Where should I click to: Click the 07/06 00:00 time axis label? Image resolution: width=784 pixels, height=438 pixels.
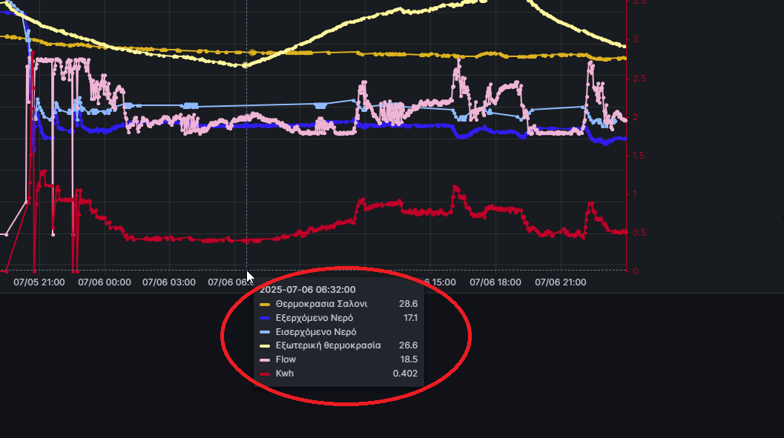click(x=105, y=282)
